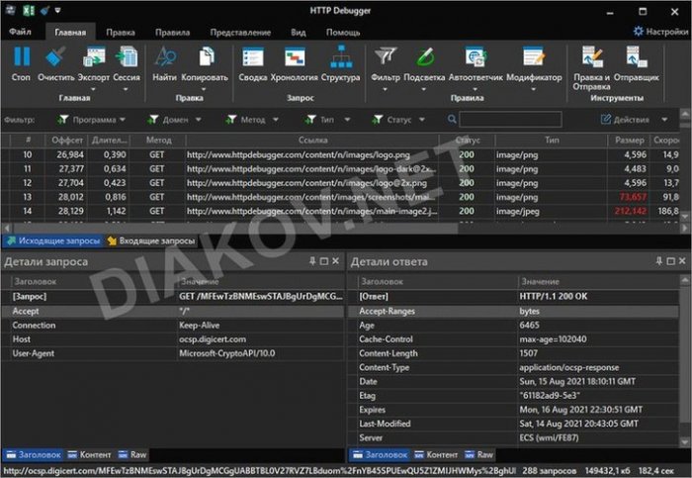This screenshot has height=478, width=692.
Task: Click the Сводка (Summary) icon
Action: [x=252, y=59]
